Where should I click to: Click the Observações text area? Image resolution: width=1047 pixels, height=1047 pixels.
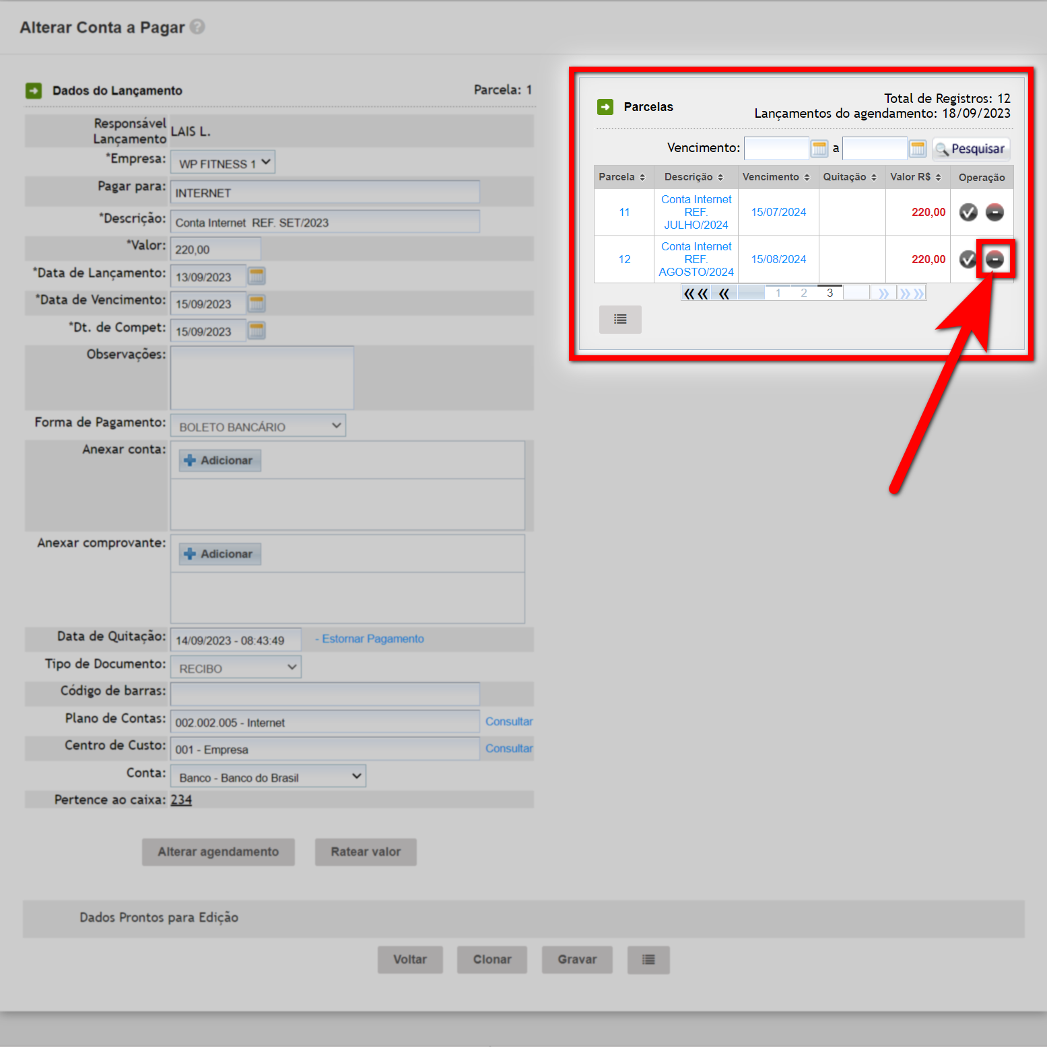[x=262, y=377]
